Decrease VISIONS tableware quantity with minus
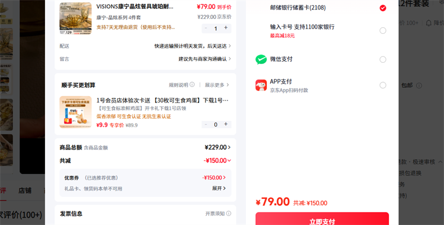The image size is (444, 225). tap(206, 28)
